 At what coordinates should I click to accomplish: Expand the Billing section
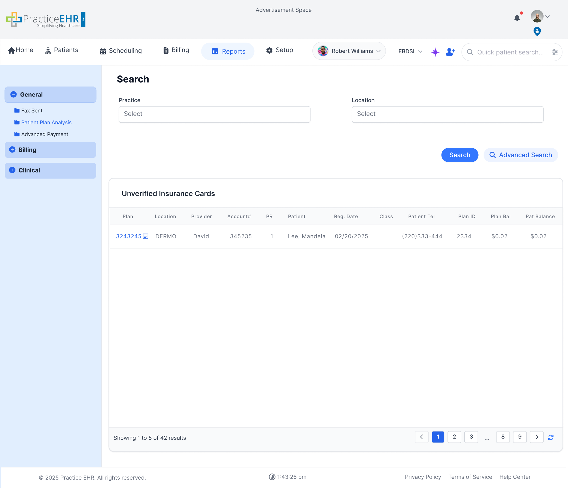pos(12,150)
